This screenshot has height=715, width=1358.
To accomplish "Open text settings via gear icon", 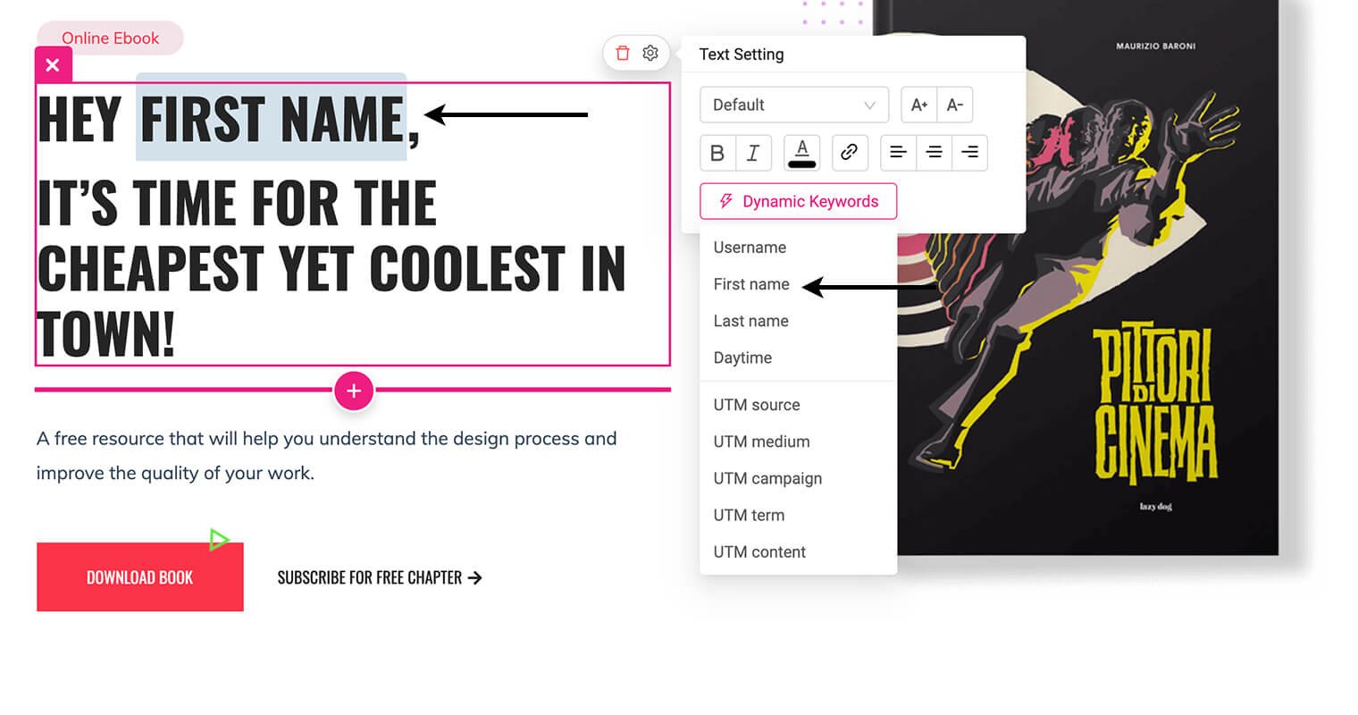I will coord(650,53).
